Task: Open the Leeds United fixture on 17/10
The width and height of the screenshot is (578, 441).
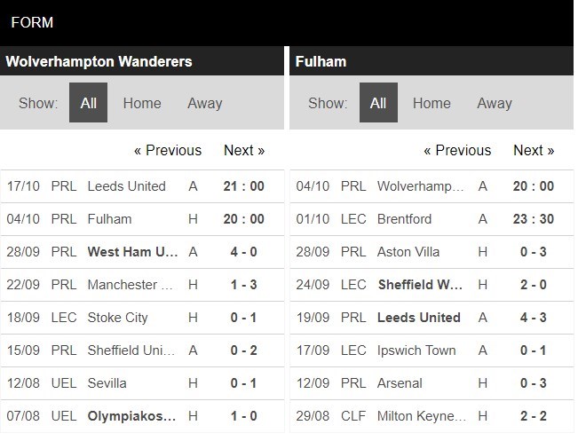Action: coord(127,186)
